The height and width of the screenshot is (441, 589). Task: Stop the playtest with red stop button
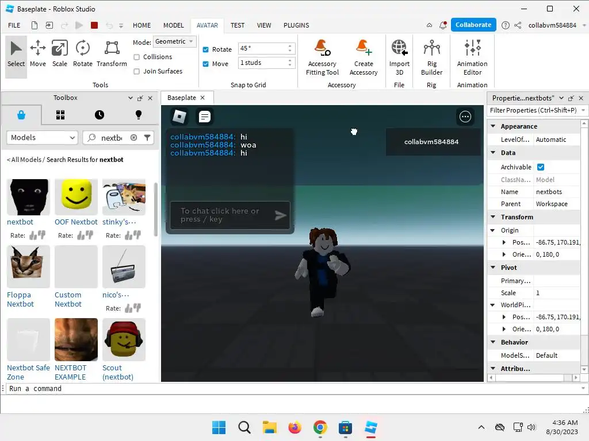[94, 25]
